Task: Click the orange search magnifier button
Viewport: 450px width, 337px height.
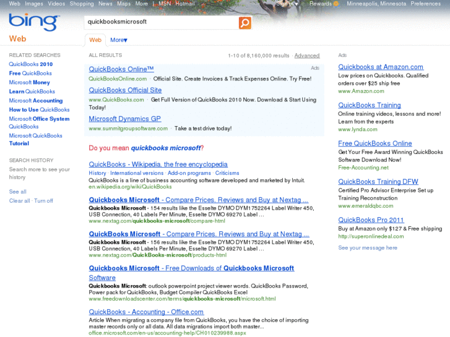Action: (x=244, y=23)
